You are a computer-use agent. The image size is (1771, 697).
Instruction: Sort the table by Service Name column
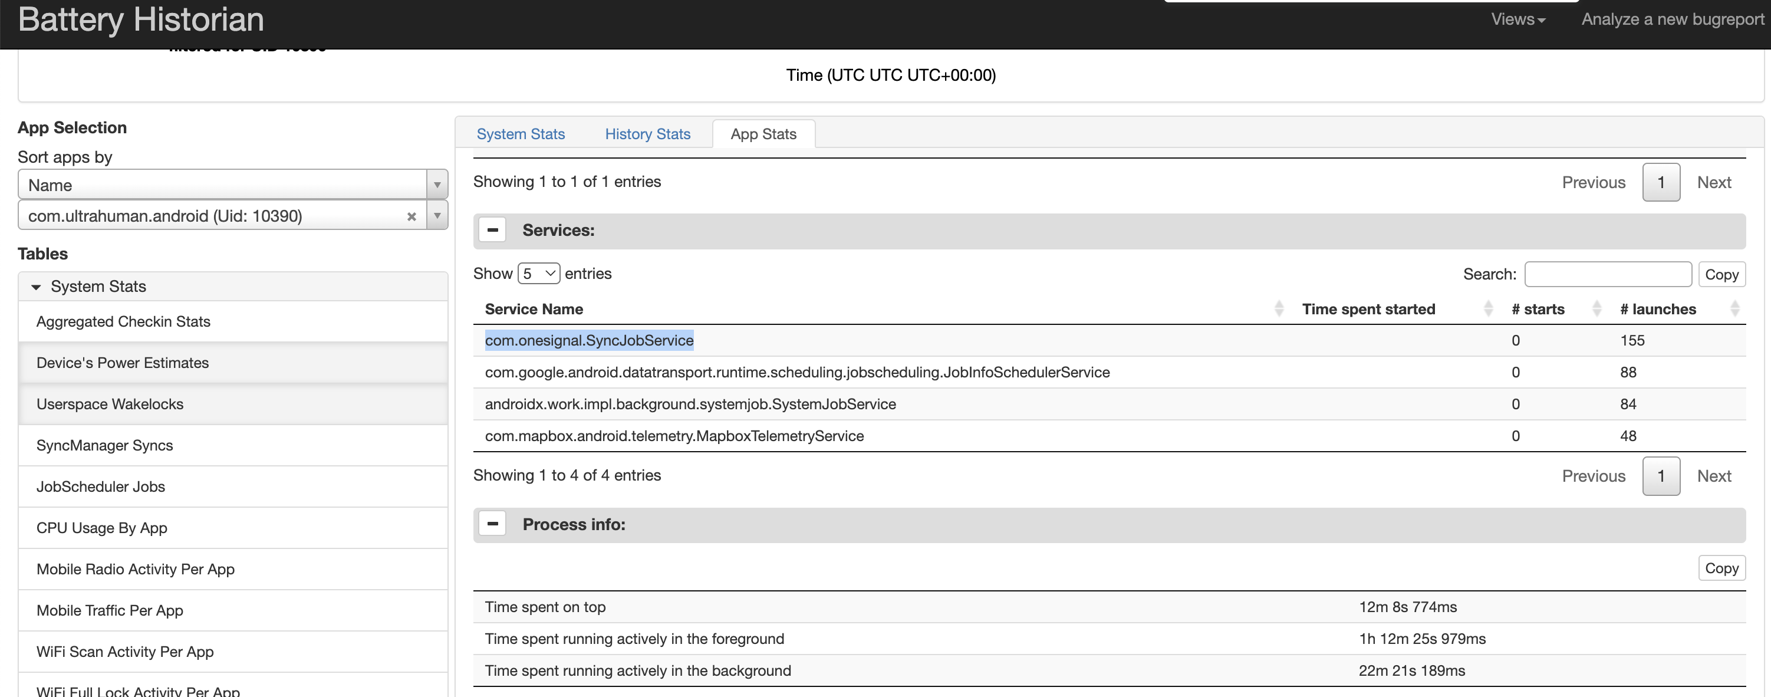(1279, 308)
